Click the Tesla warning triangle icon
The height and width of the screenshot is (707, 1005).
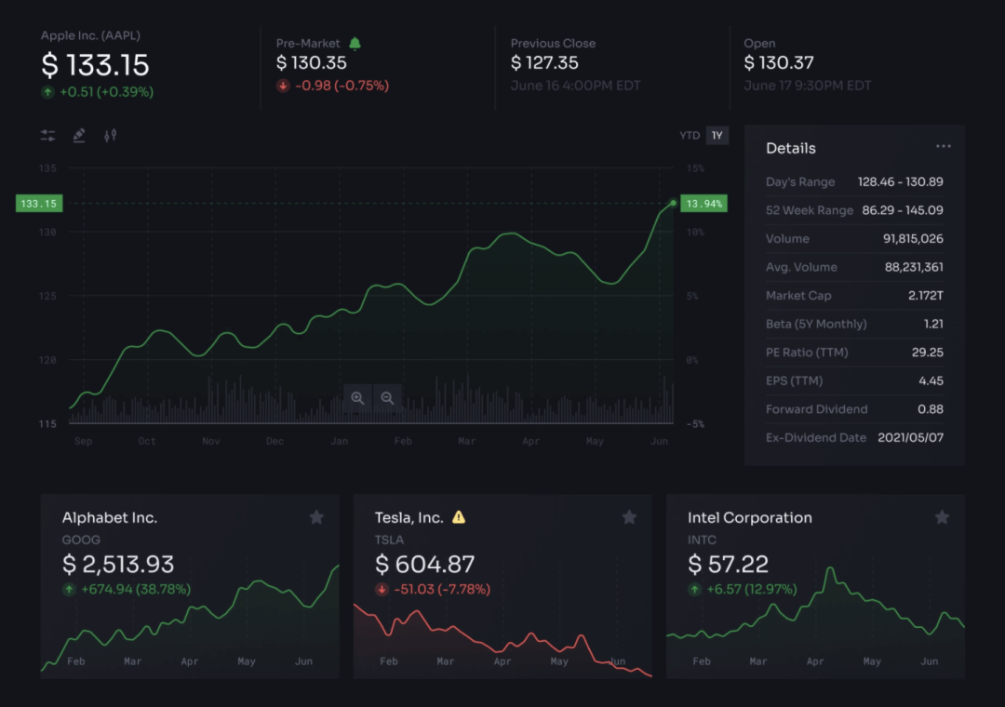459,516
